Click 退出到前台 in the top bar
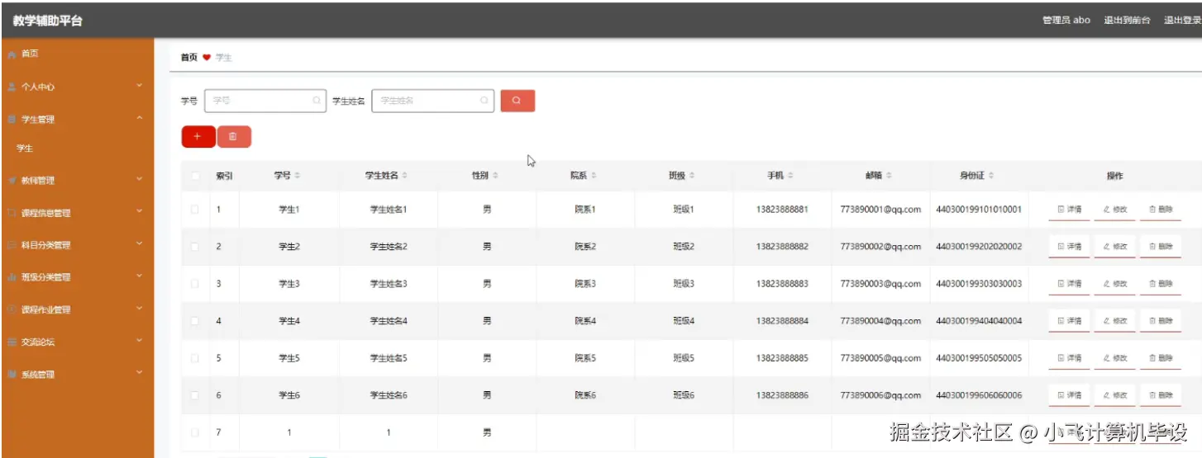1202x458 pixels. 1127,20
